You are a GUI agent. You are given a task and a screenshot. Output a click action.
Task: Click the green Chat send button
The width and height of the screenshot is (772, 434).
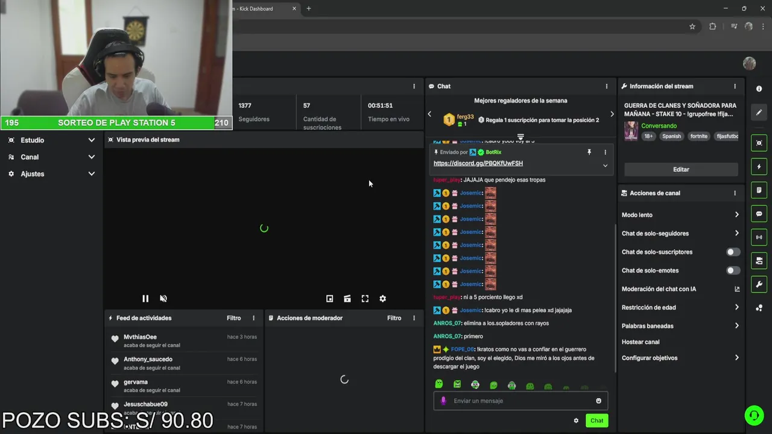tap(596, 421)
